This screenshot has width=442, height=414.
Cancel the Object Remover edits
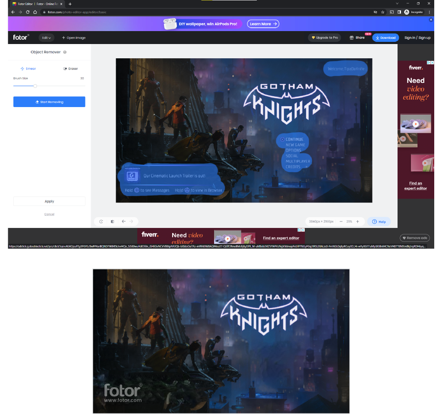[49, 214]
